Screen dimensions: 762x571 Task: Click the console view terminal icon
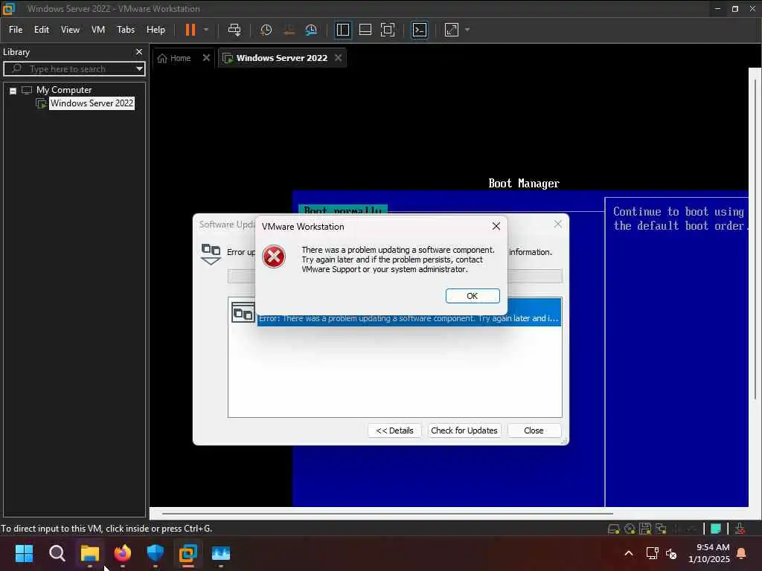420,30
